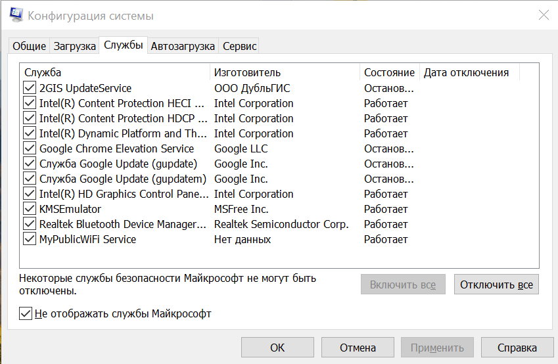Disable the KMSEmulator service checkbox
Image resolution: width=558 pixels, height=364 pixels.
[30, 209]
